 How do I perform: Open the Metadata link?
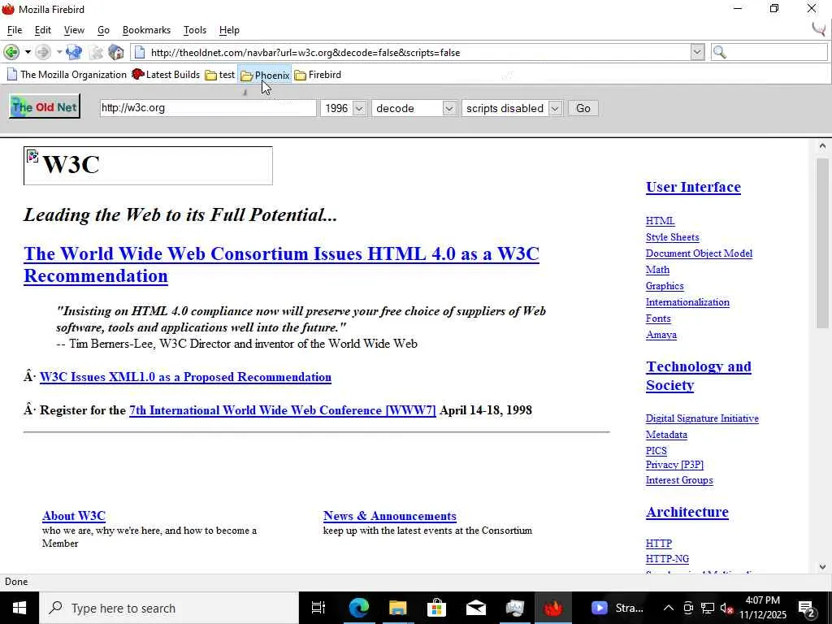coord(666,435)
